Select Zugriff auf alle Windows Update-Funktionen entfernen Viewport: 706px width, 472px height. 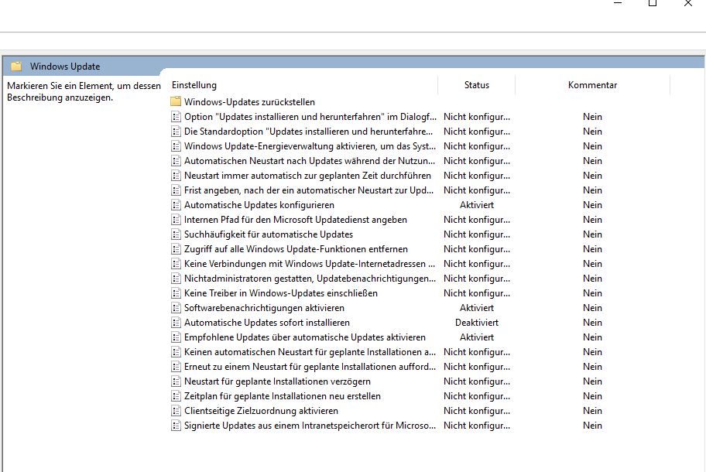(296, 249)
